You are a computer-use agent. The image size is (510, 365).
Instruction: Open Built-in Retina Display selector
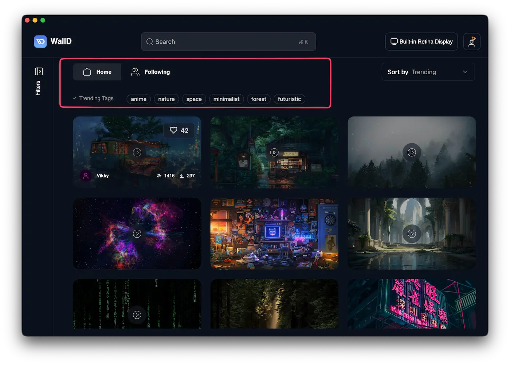(421, 41)
